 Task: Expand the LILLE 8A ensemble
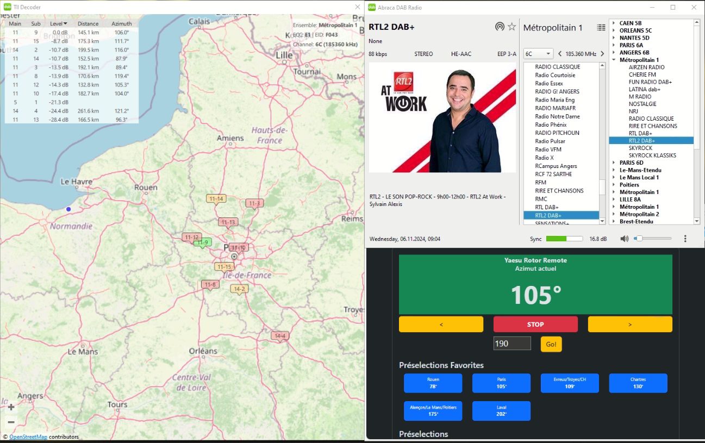(x=613, y=199)
